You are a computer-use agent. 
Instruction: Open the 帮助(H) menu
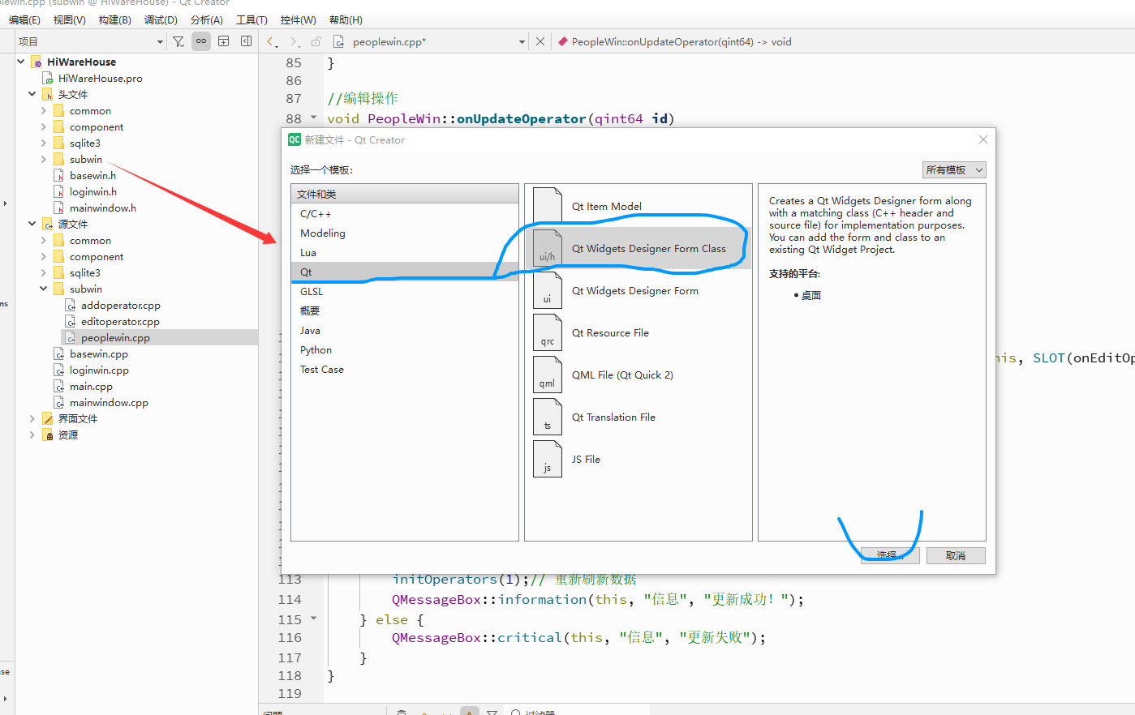[346, 19]
